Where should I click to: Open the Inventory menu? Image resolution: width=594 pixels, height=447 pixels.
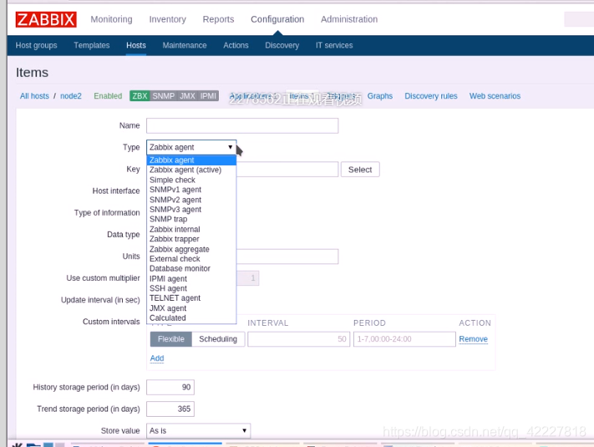click(x=167, y=19)
